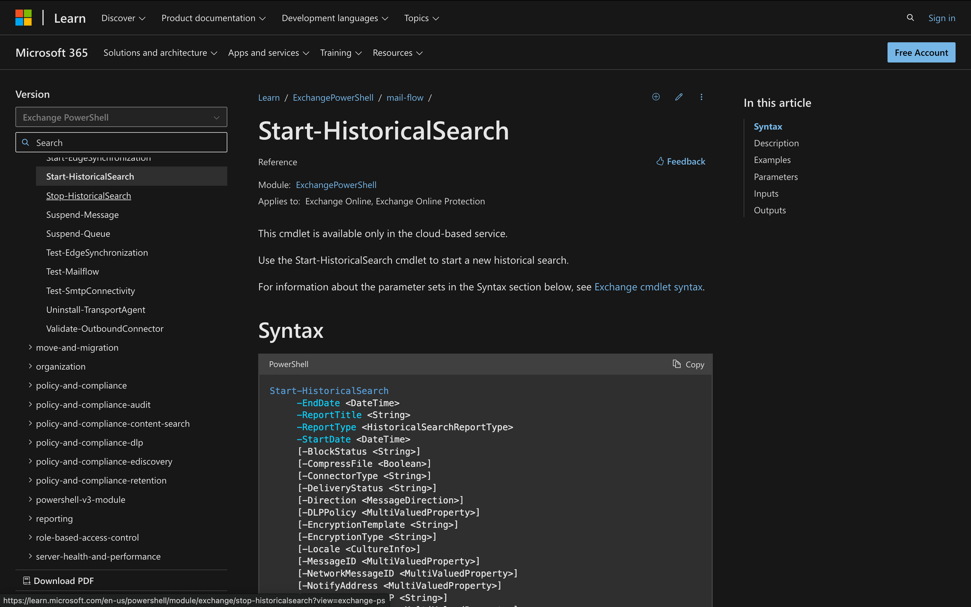Jump to Outputs section
Viewport: 971px width, 607px height.
pos(770,210)
